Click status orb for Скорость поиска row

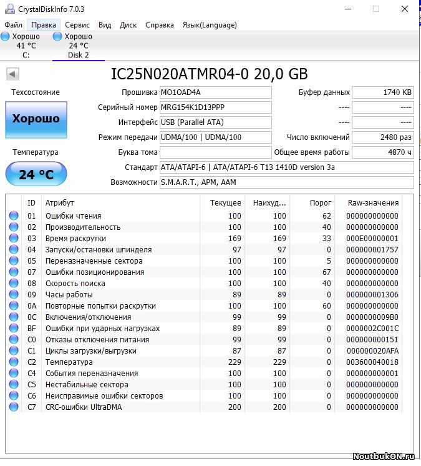14,283
